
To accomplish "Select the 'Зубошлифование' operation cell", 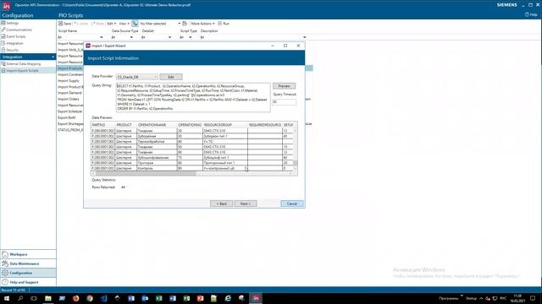I will [x=157, y=158].
